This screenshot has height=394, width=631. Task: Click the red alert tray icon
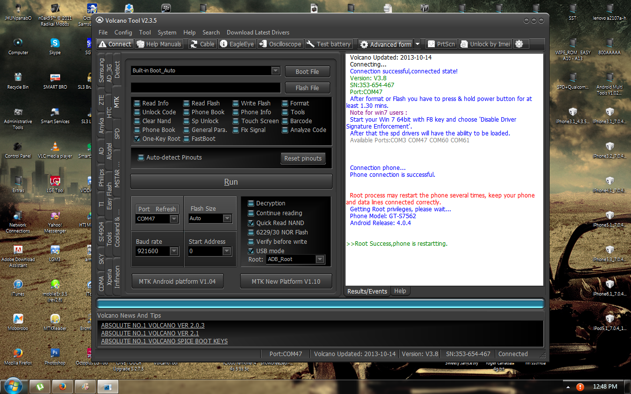[x=580, y=387]
